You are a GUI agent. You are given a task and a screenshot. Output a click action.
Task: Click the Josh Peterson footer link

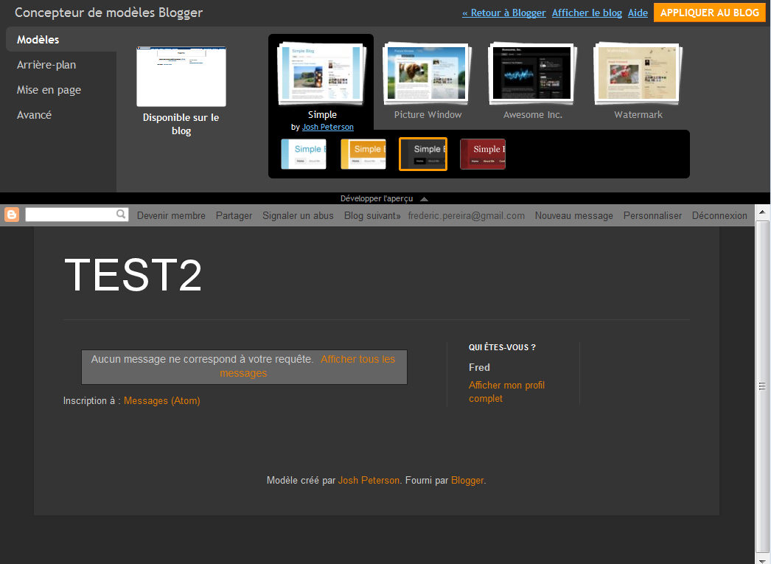369,481
